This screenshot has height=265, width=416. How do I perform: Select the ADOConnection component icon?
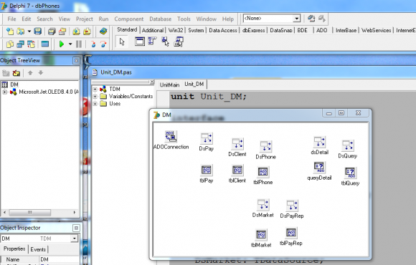[x=171, y=137]
